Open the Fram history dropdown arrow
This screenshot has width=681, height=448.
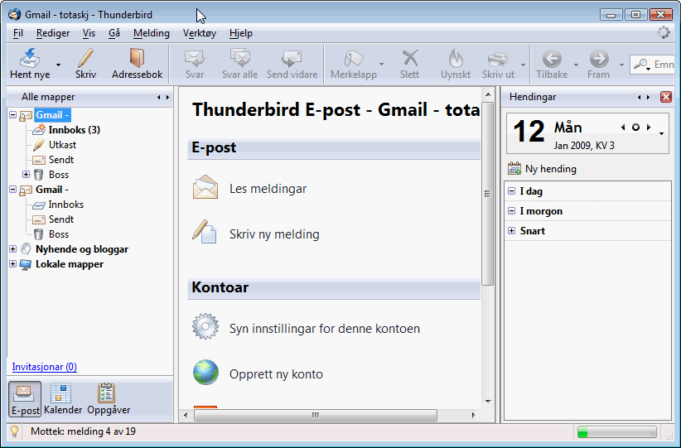click(x=621, y=65)
